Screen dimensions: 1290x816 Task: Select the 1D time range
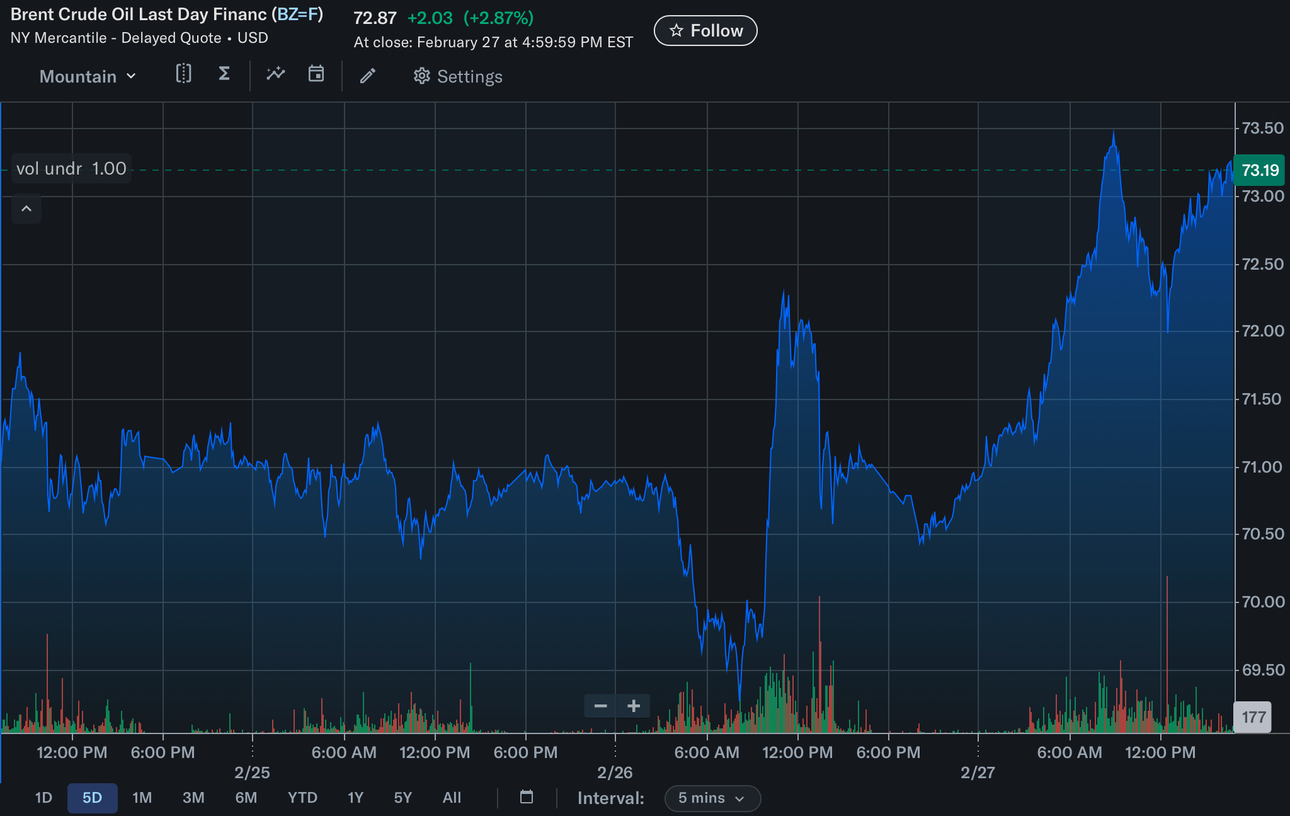43,798
